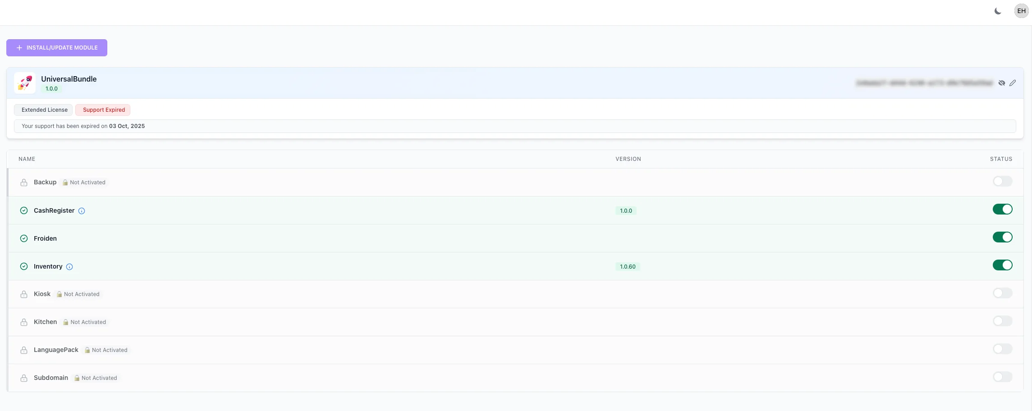
Task: Click the Froiden green check icon
Action: (24, 238)
